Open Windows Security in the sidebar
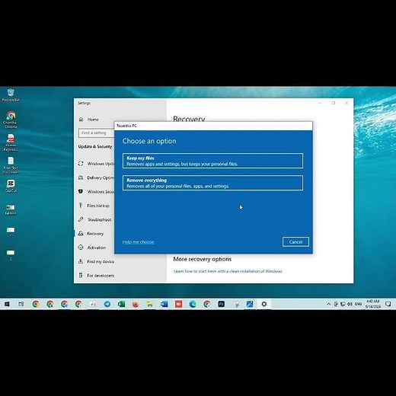This screenshot has height=396, width=396. [96, 192]
